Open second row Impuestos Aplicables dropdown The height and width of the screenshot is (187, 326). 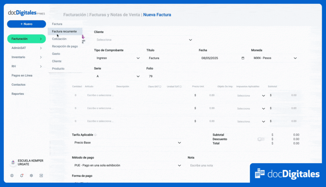(x=251, y=109)
